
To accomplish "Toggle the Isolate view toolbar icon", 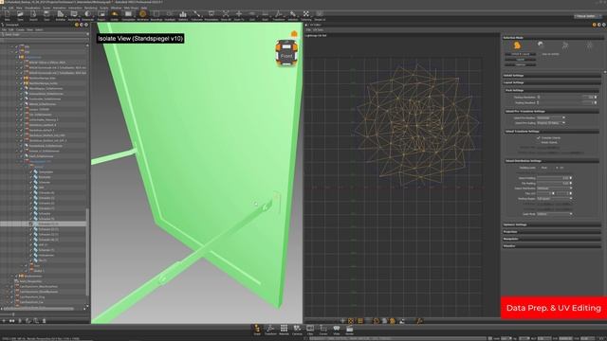I will [x=115, y=15].
